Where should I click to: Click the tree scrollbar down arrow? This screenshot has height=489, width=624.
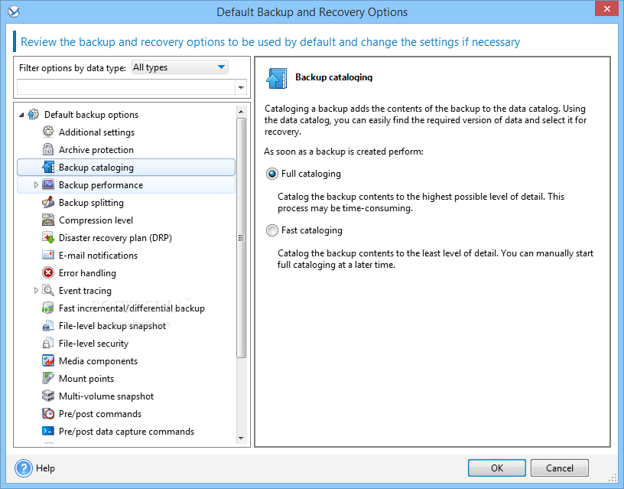click(x=241, y=438)
